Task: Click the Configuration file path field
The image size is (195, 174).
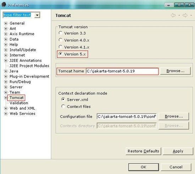Action: [x=127, y=116]
